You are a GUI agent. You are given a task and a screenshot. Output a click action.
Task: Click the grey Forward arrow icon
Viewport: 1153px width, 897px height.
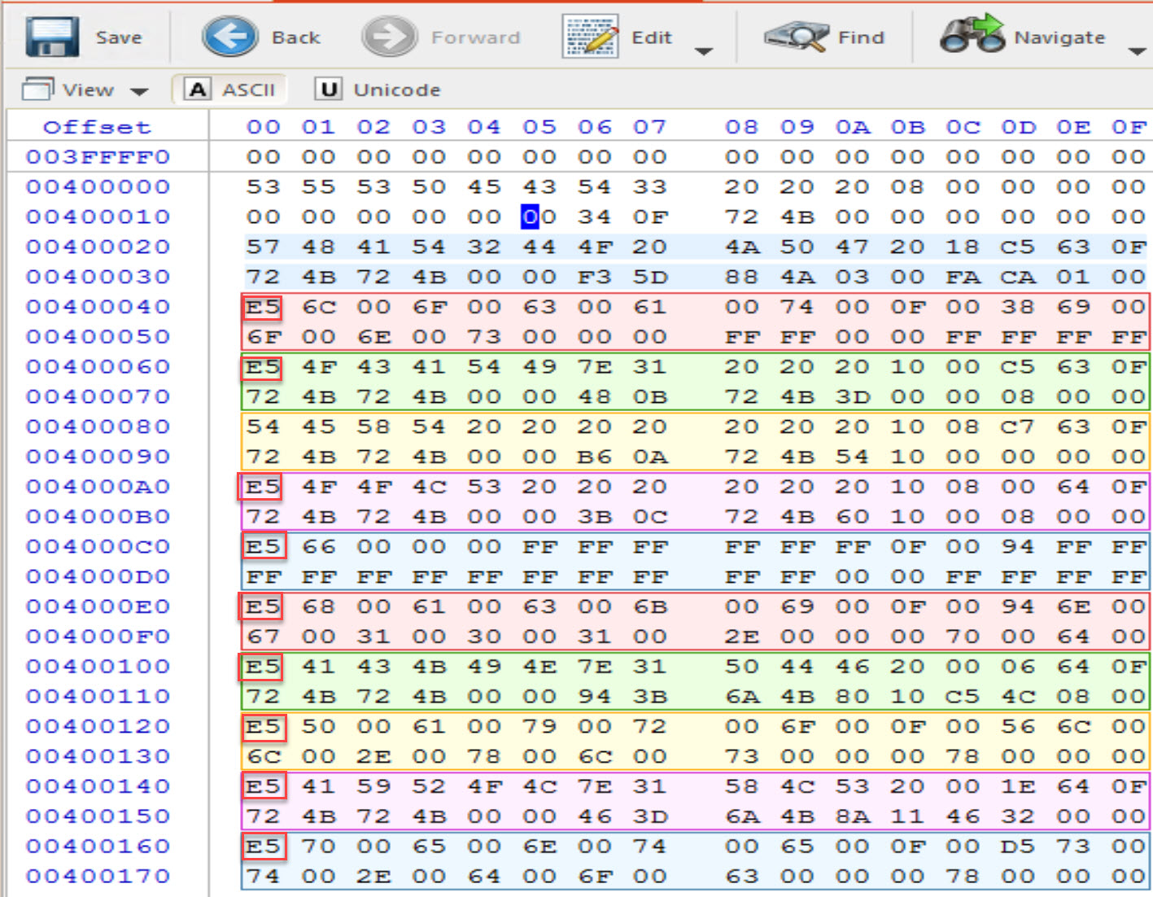point(389,37)
